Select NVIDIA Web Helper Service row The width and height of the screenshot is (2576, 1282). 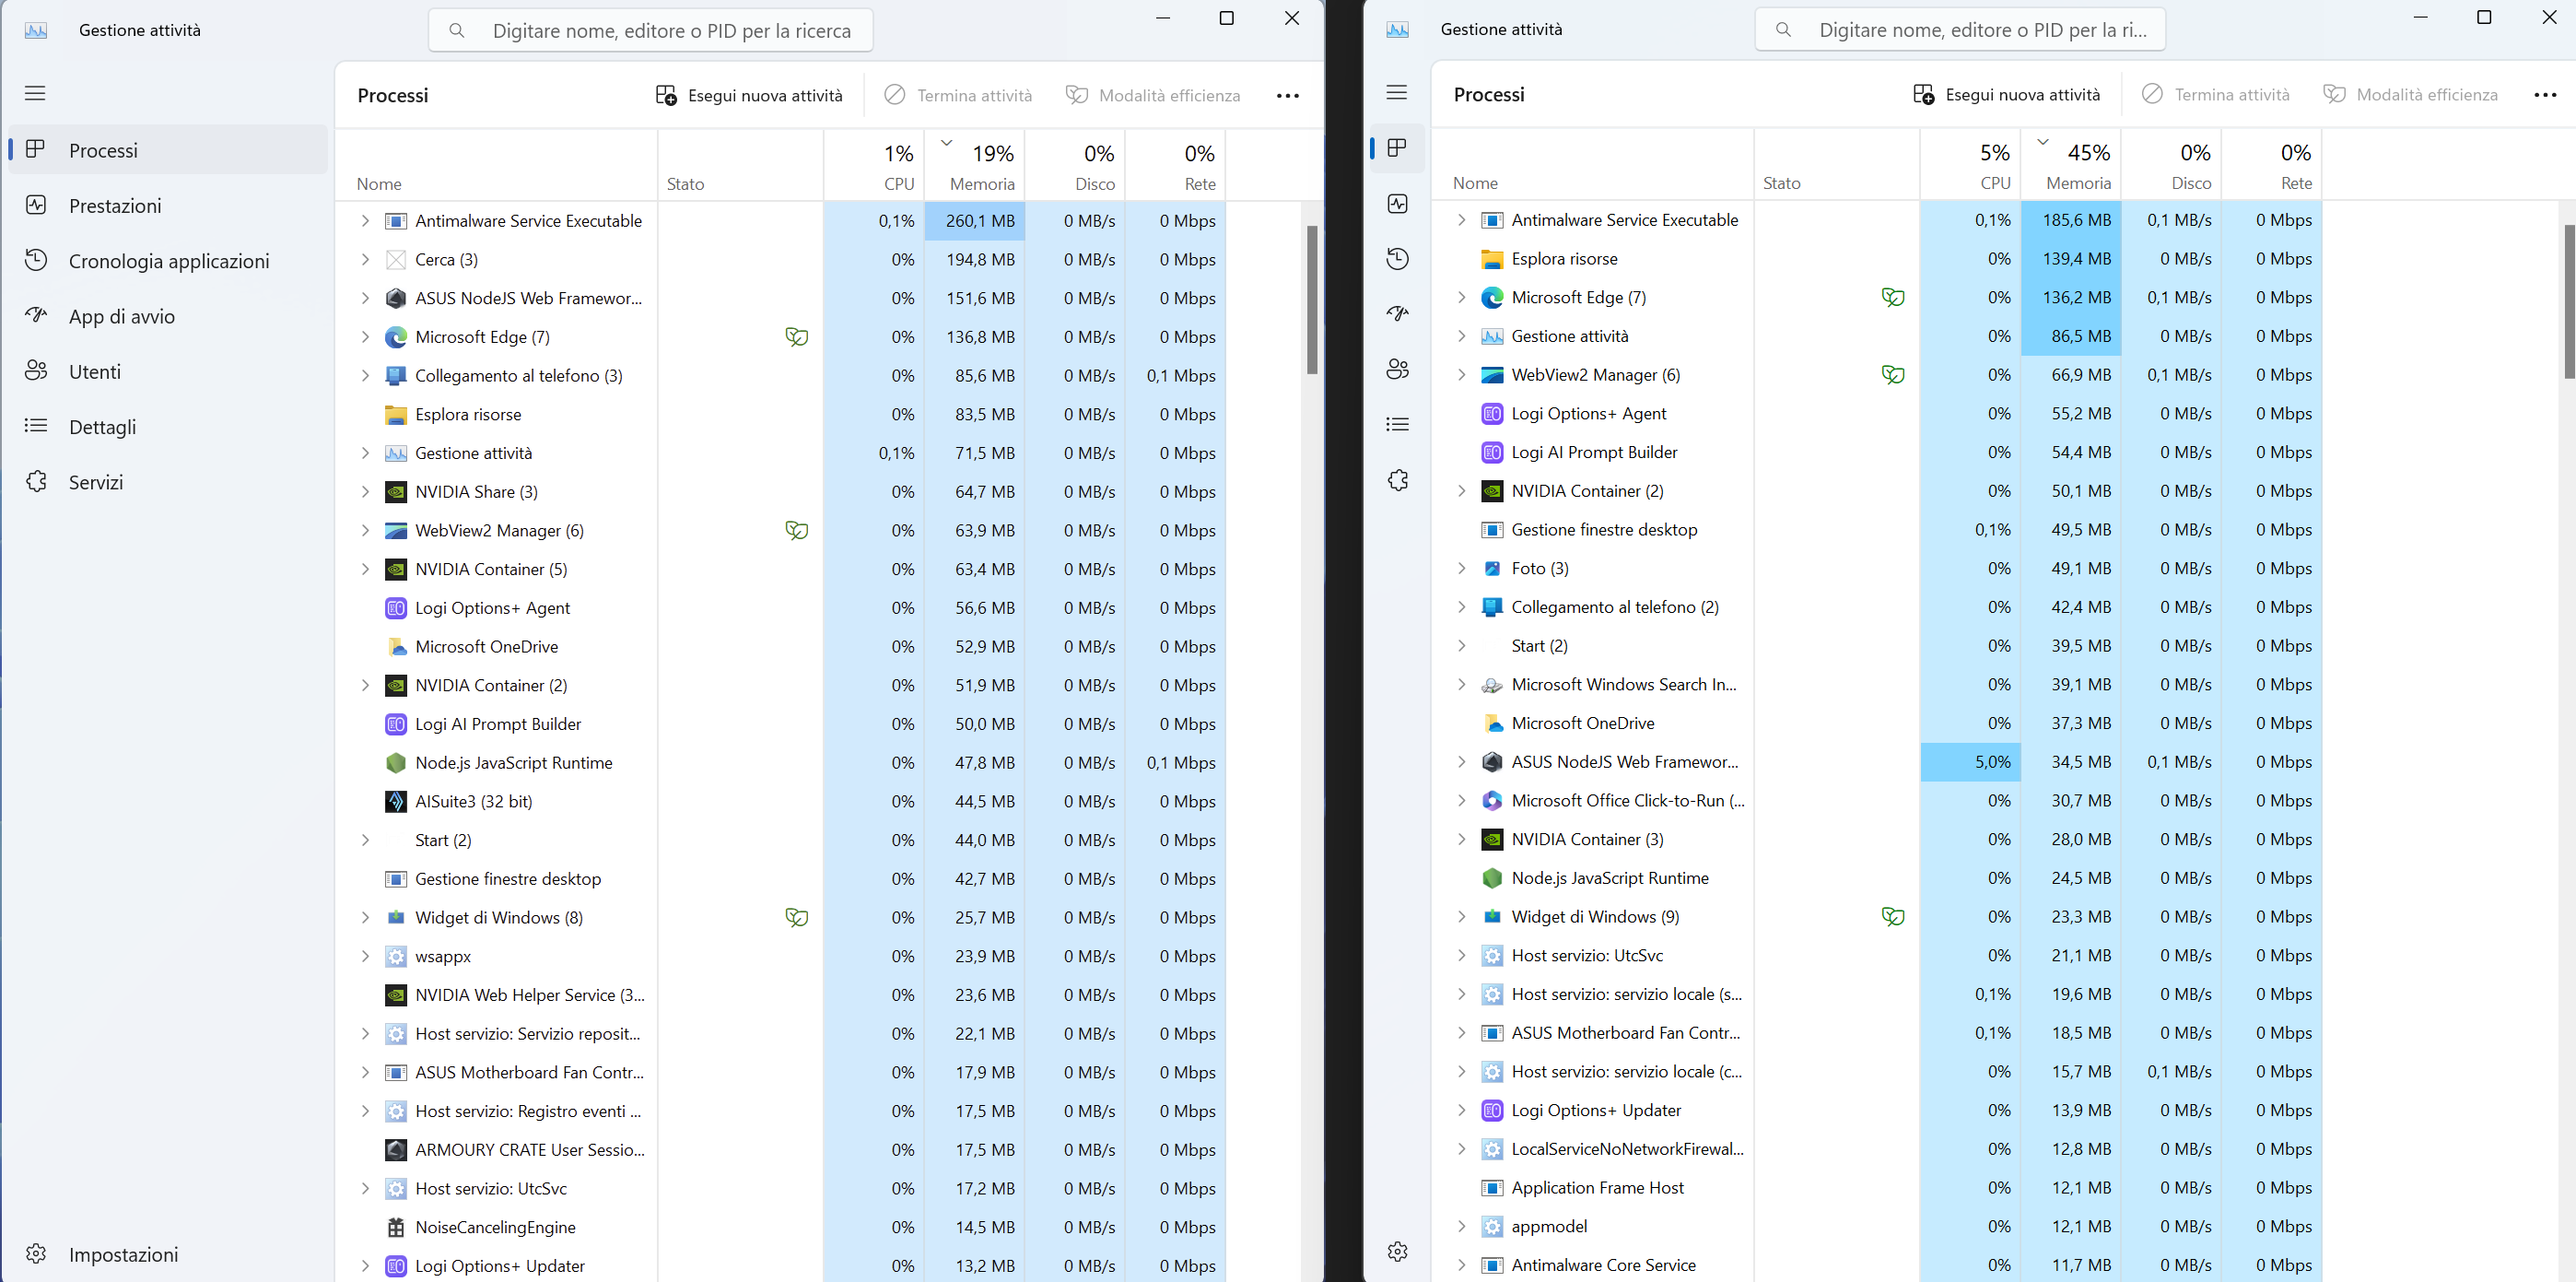point(781,995)
